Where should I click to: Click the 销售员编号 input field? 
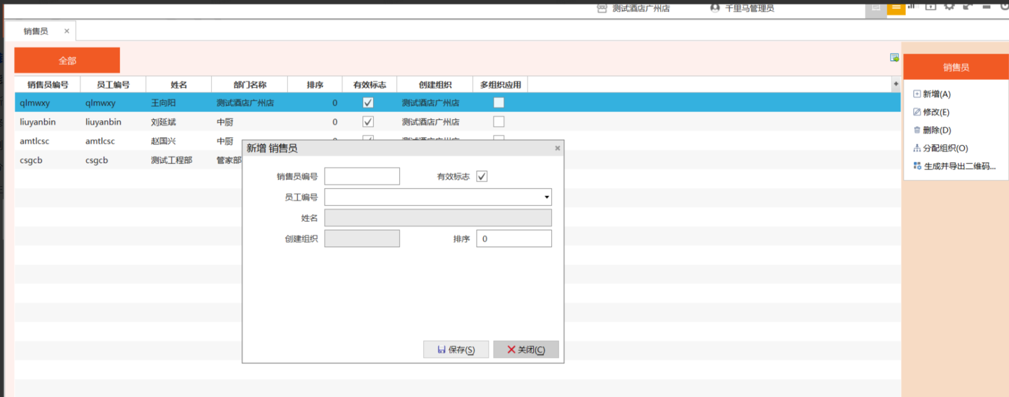pyautogui.click(x=362, y=176)
